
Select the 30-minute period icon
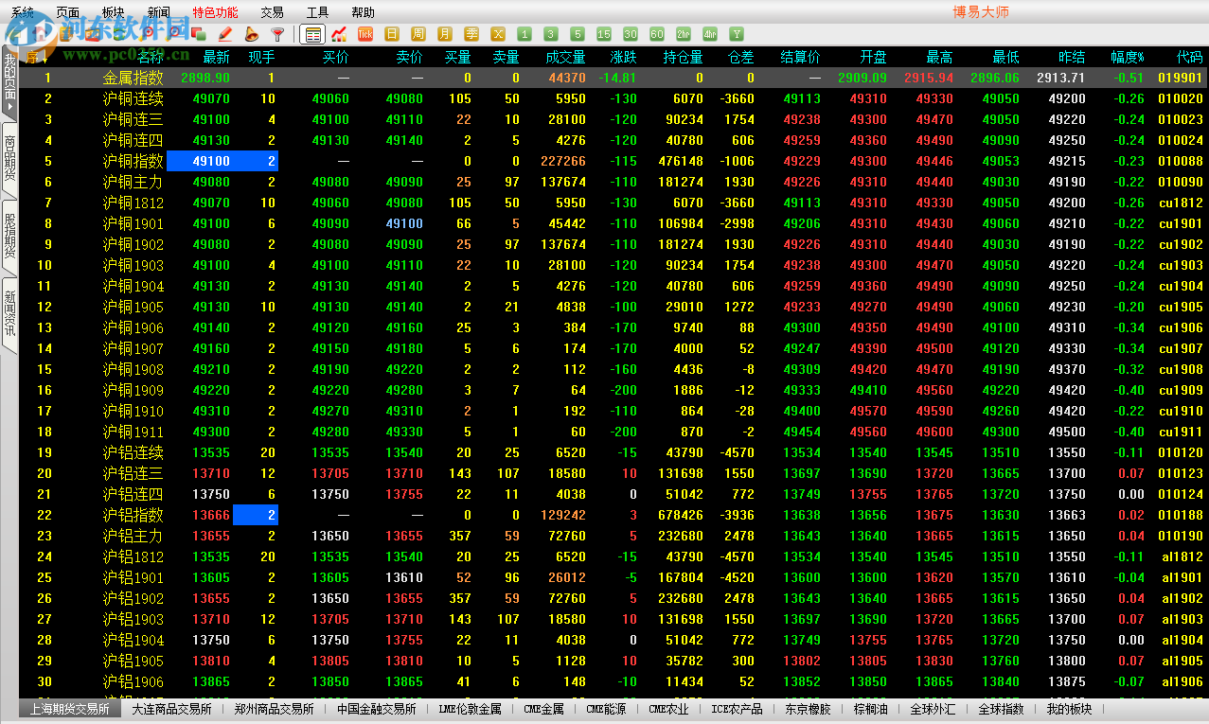[x=631, y=34]
